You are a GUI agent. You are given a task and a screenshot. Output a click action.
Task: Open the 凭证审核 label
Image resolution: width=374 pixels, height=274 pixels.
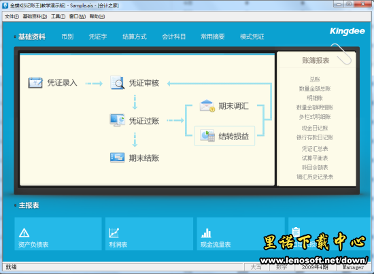click(144, 83)
